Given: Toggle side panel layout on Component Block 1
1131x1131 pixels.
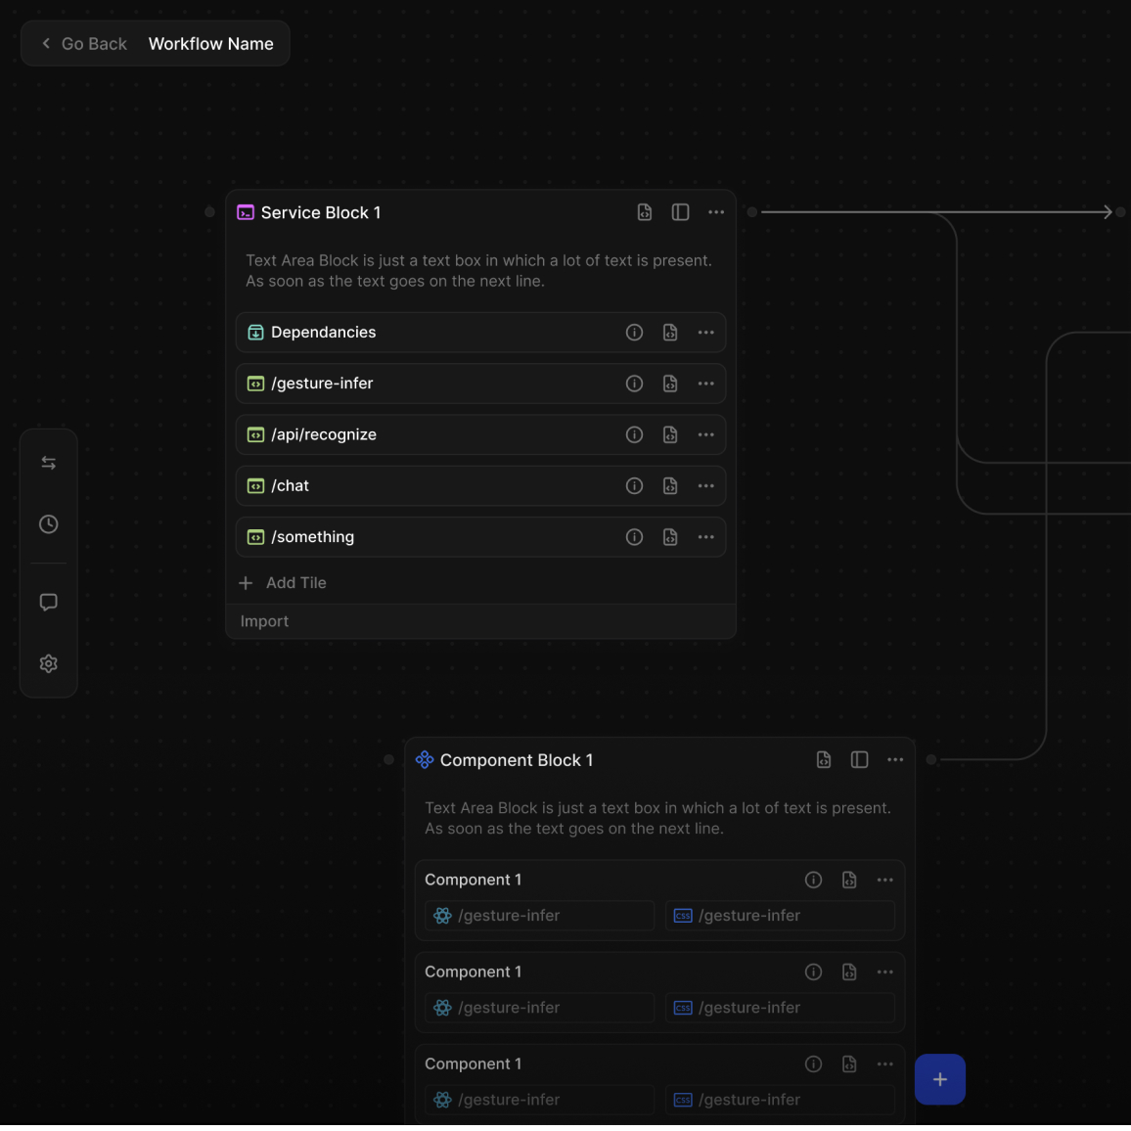Looking at the screenshot, I should (x=859, y=760).
